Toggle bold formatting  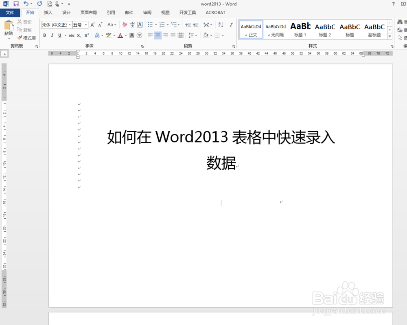(45, 35)
